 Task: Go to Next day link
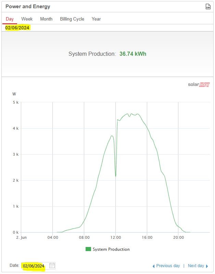pos(196,266)
